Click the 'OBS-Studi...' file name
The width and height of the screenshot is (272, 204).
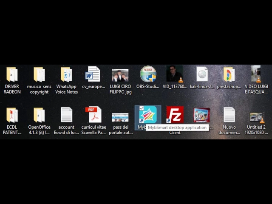(147, 86)
